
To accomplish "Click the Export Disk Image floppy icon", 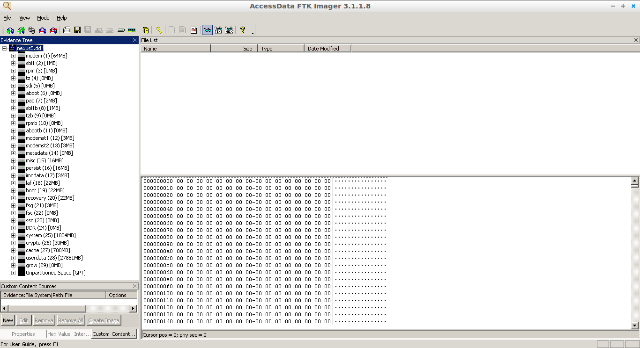I will point(77,30).
